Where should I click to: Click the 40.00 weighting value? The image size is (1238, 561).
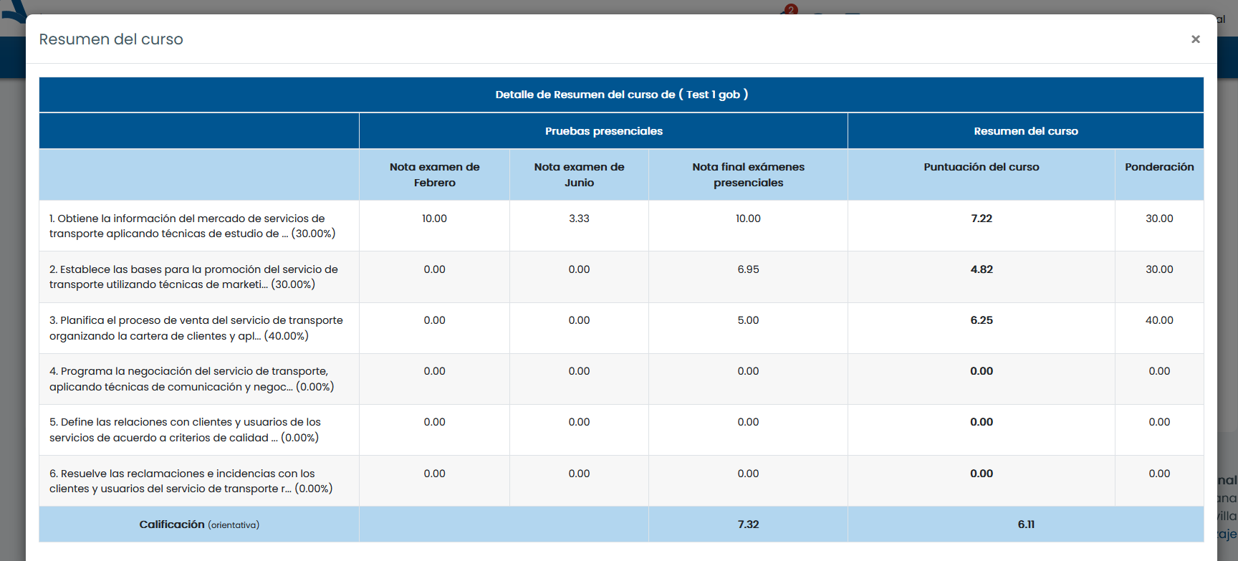point(1159,320)
